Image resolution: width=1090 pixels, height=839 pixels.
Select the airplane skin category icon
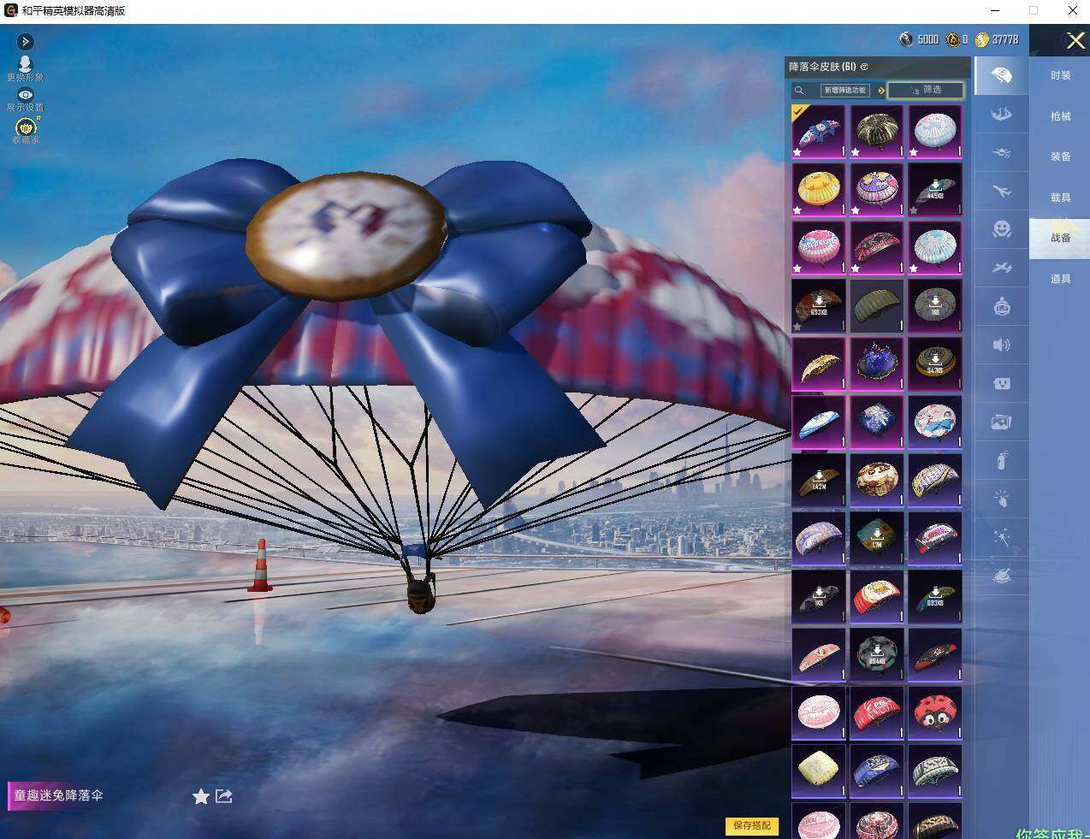point(1001,191)
